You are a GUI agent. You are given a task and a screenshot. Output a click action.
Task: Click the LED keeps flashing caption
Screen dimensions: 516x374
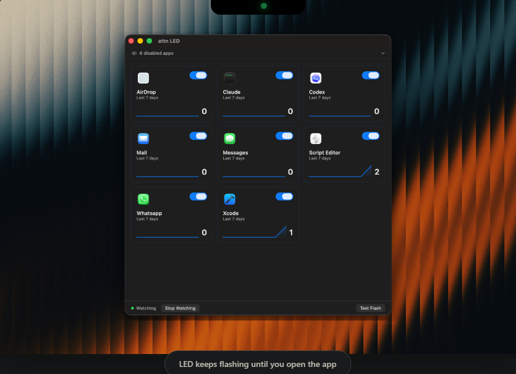(257, 364)
